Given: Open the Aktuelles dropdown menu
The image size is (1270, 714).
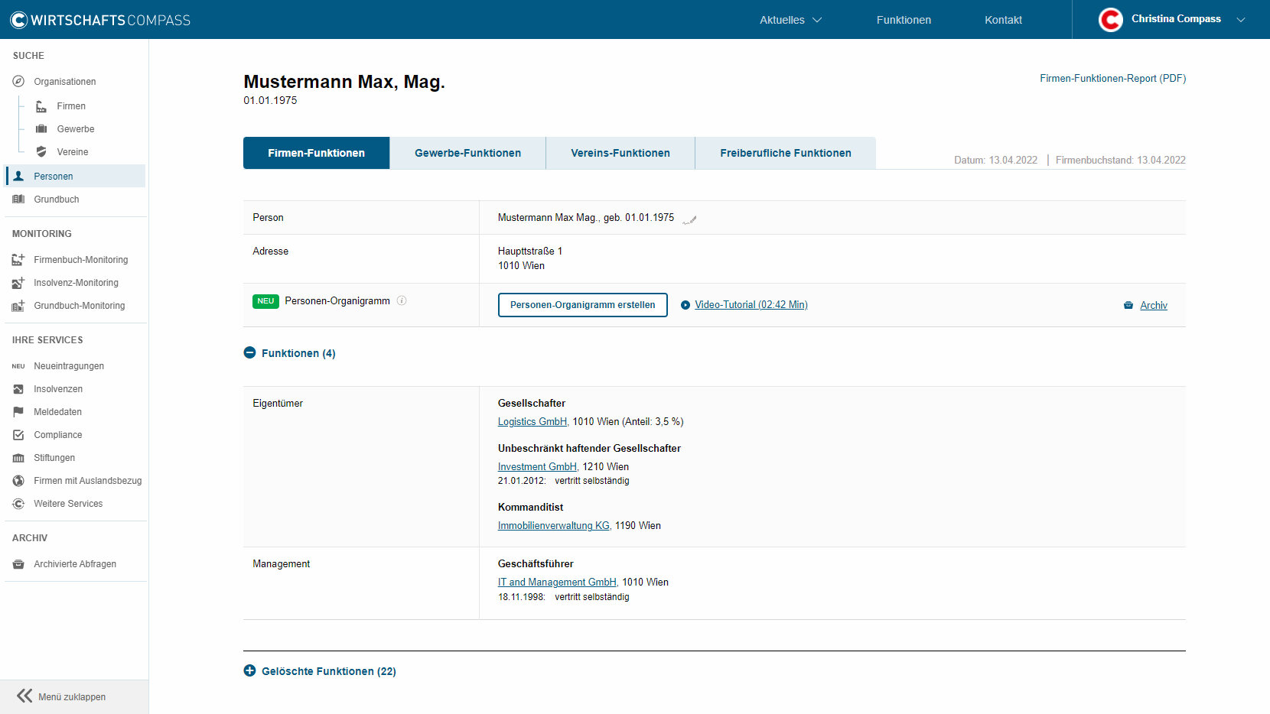Looking at the screenshot, I should (x=790, y=20).
